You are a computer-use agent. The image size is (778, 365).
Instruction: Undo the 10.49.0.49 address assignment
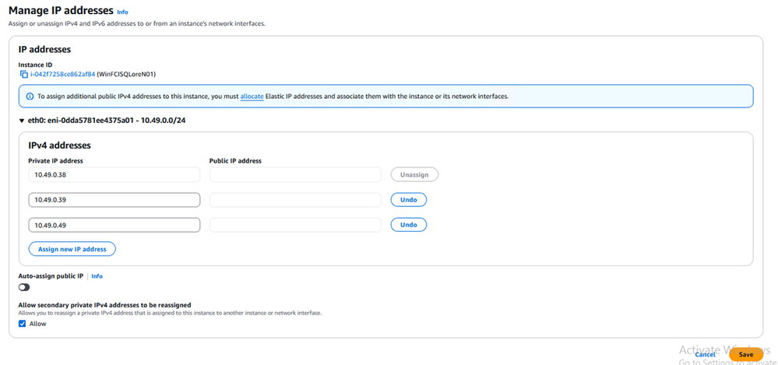pyautogui.click(x=408, y=225)
